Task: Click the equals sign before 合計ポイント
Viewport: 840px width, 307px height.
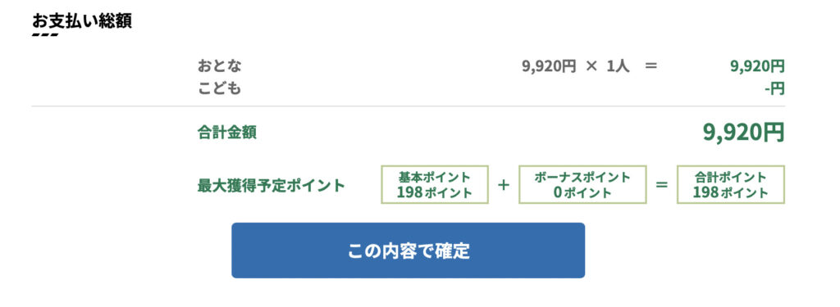Action: tap(662, 185)
